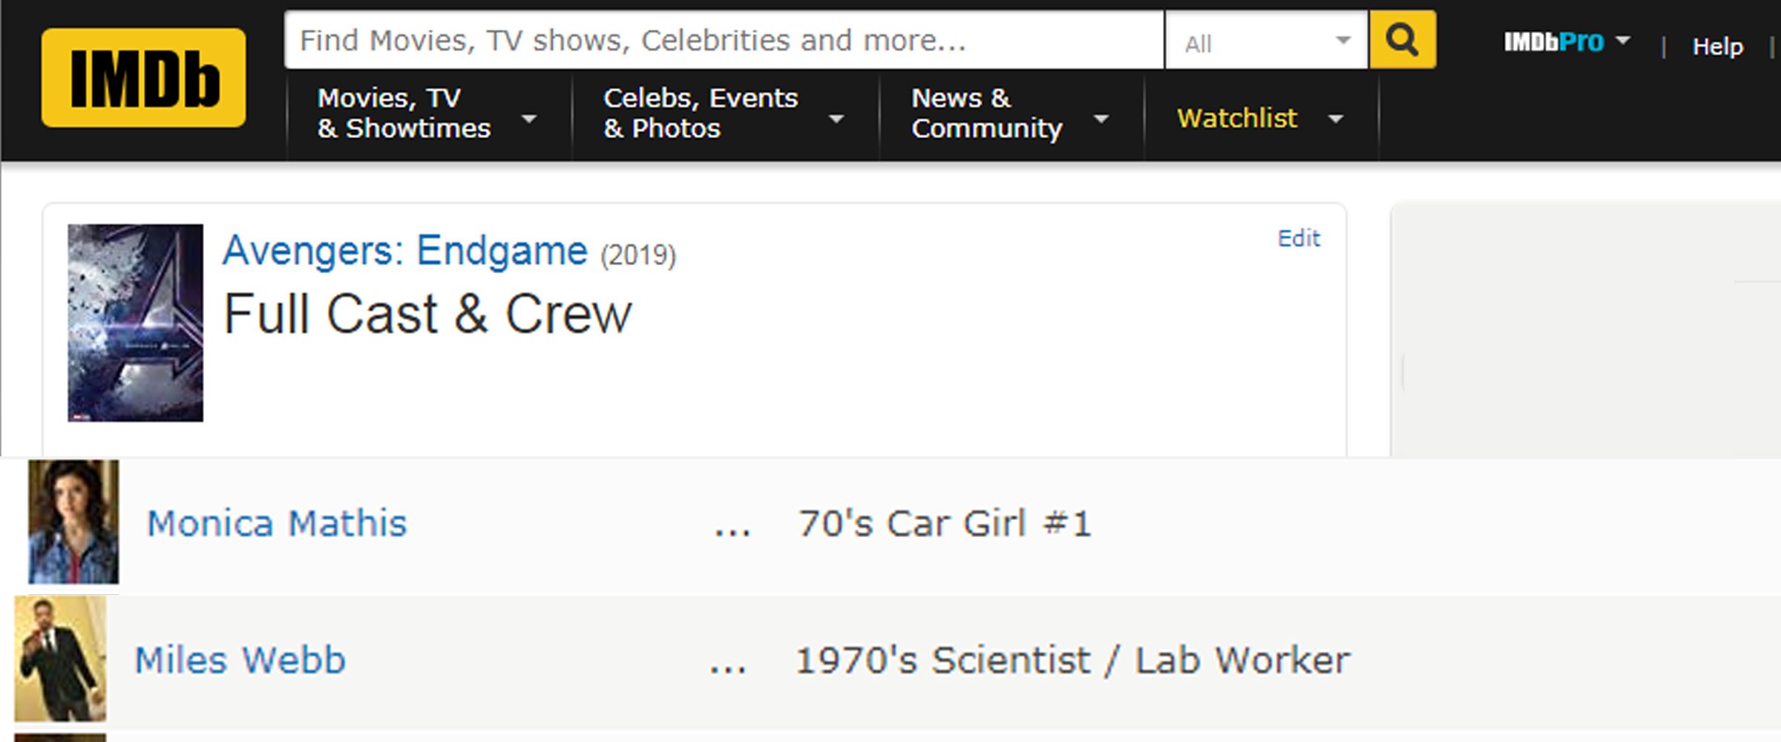Image resolution: width=1781 pixels, height=742 pixels.
Task: Type in the Find Movies search field
Action: tap(724, 40)
